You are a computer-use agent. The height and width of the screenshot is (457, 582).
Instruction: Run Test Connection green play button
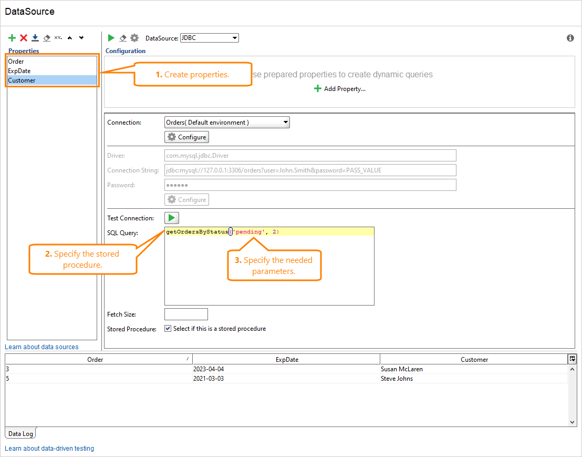pos(171,218)
